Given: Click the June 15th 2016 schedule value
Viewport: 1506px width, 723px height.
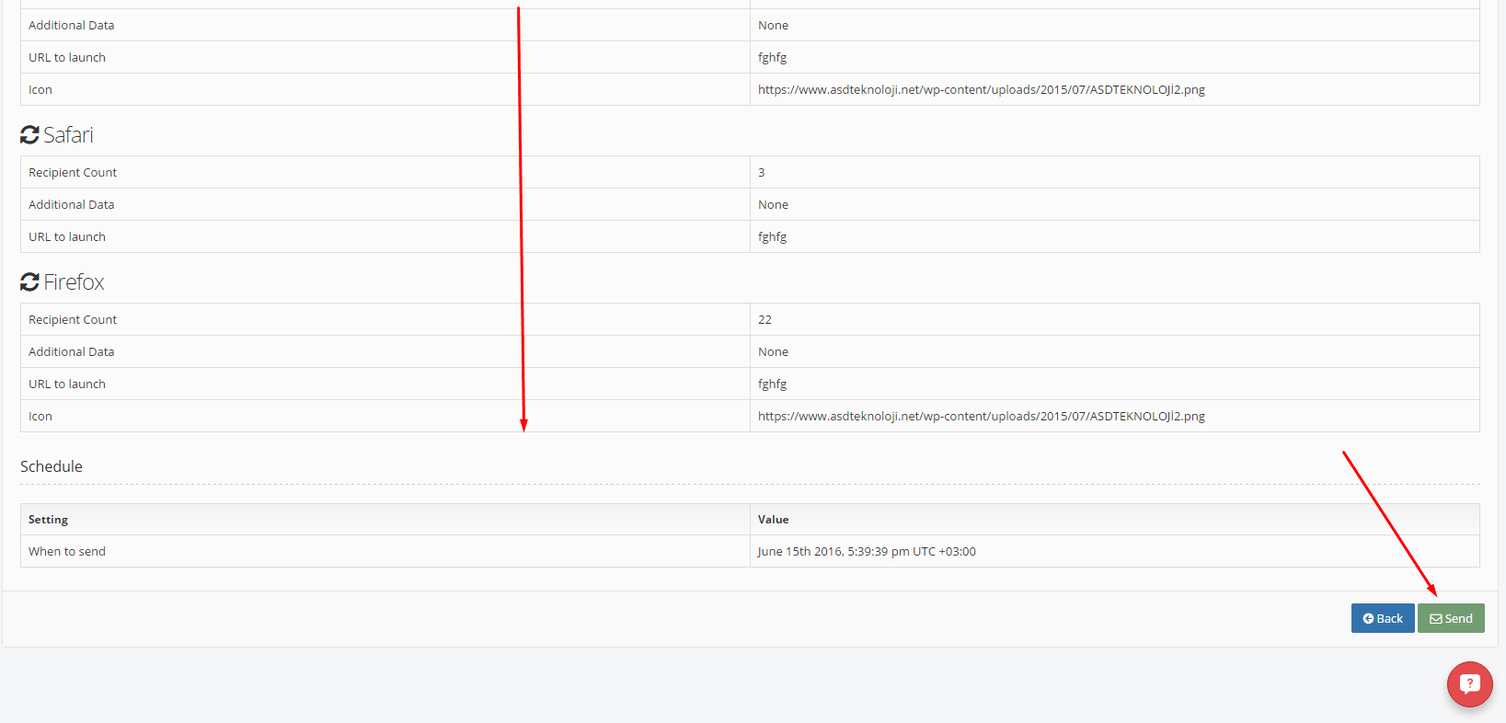Looking at the screenshot, I should [x=867, y=551].
